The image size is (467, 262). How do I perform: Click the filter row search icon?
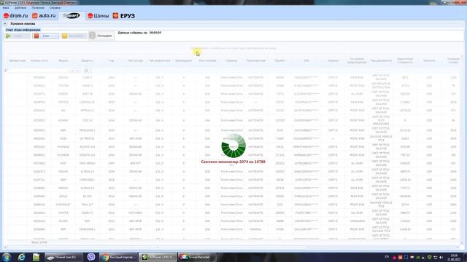tap(6, 71)
